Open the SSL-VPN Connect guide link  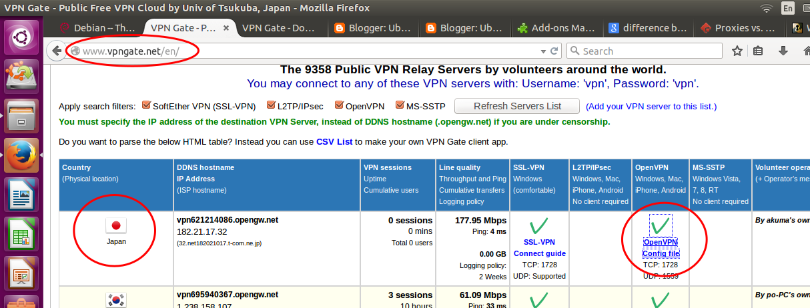(540, 247)
